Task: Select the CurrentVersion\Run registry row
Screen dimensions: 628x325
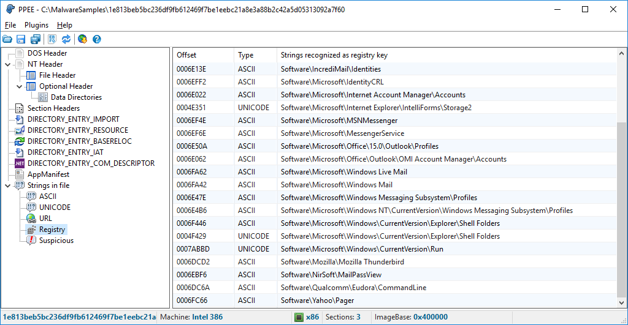Action: 395,249
